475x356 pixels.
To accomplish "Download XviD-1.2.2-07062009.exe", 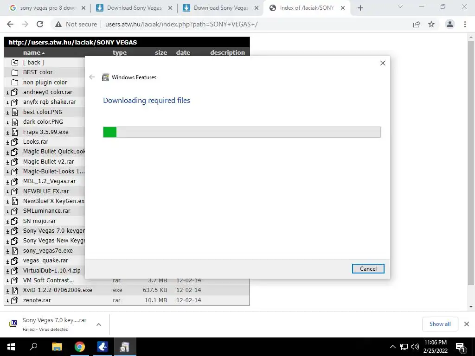I will [x=58, y=290].
